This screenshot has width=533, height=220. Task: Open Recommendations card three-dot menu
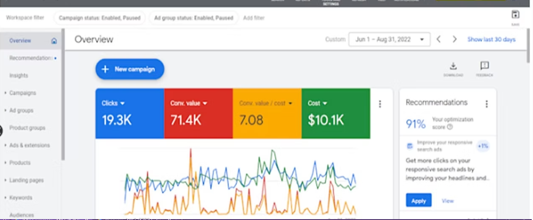pos(487,104)
